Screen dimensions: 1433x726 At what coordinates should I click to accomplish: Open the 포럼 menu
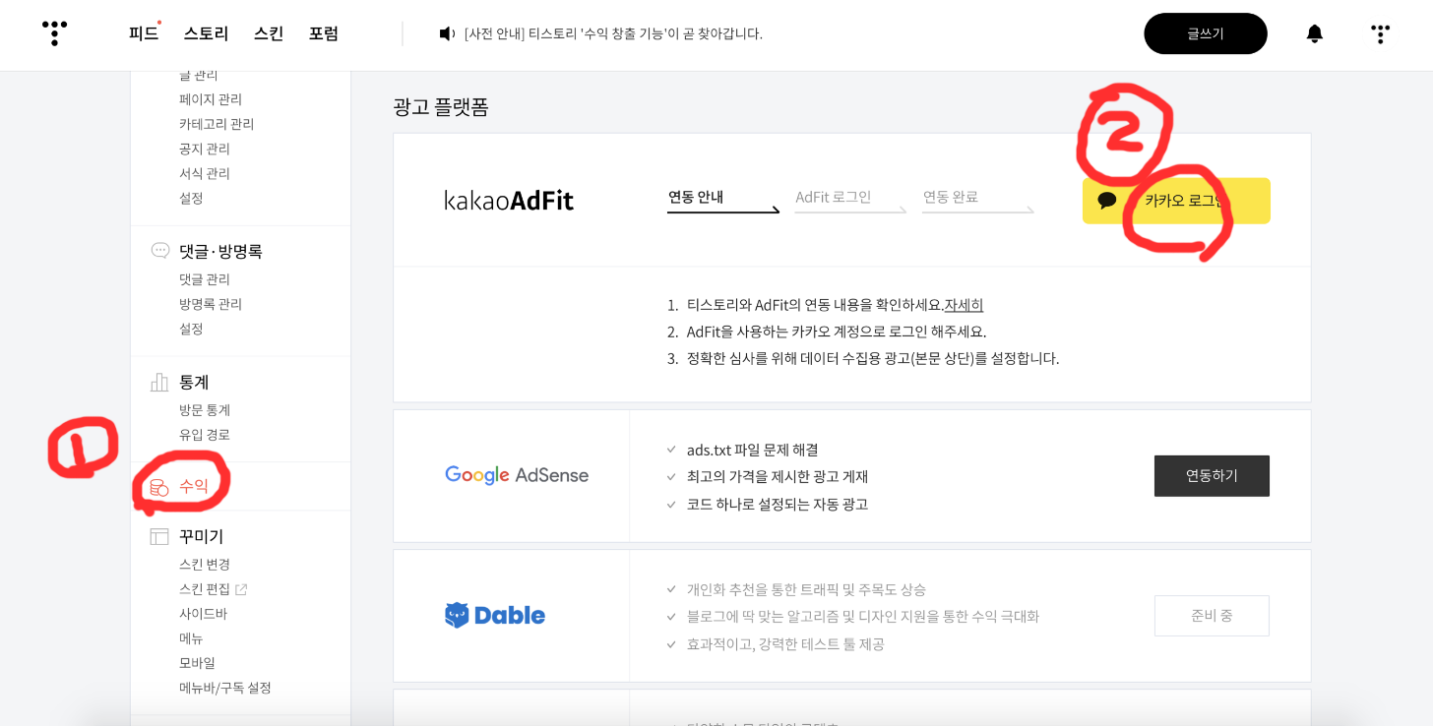(x=324, y=33)
